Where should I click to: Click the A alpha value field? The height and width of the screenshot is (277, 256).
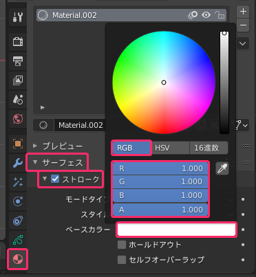(x=160, y=210)
